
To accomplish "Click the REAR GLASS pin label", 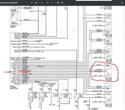I will coord(16,79).
